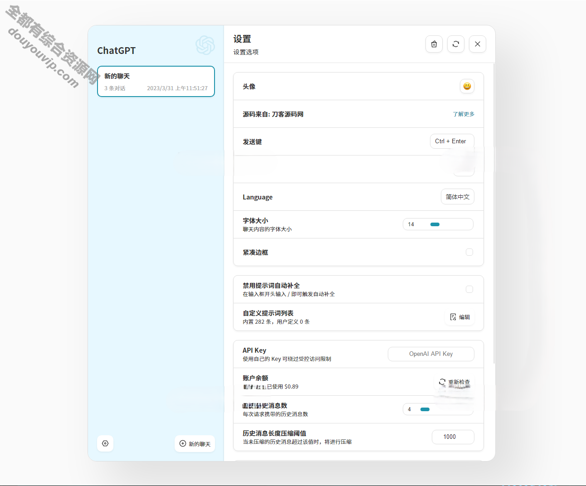Focus the OpenAI API Key input field

431,354
